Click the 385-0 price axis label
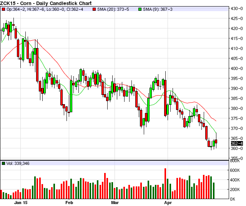 coord(237,98)
